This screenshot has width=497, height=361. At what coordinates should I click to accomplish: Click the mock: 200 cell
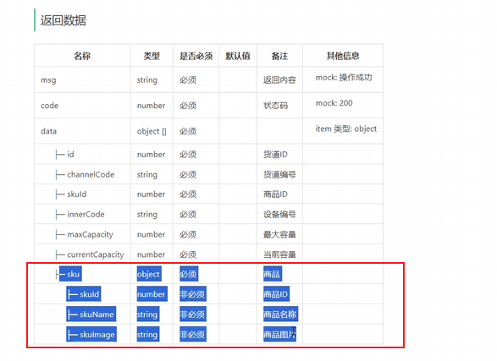[x=334, y=103]
